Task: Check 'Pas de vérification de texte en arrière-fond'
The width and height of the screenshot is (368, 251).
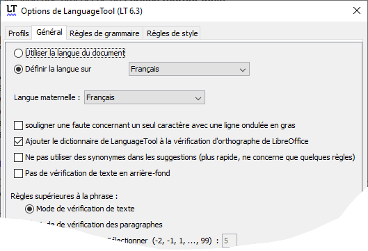Action: pos(18,173)
